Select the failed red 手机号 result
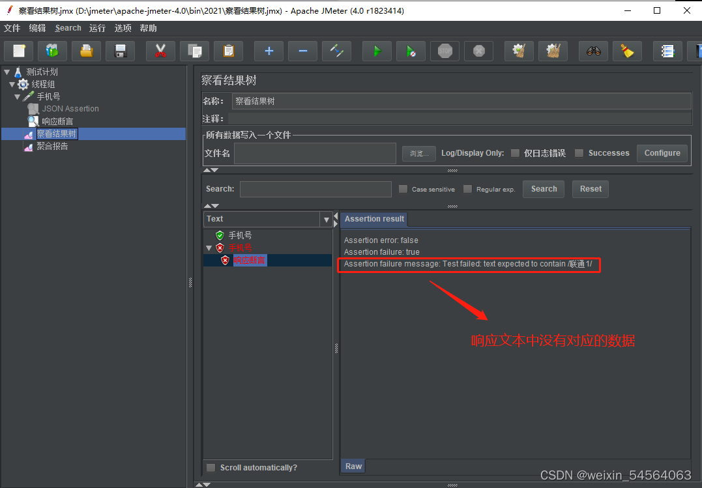 pos(240,248)
